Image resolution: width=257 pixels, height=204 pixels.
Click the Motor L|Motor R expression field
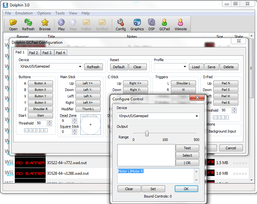coord(158,176)
